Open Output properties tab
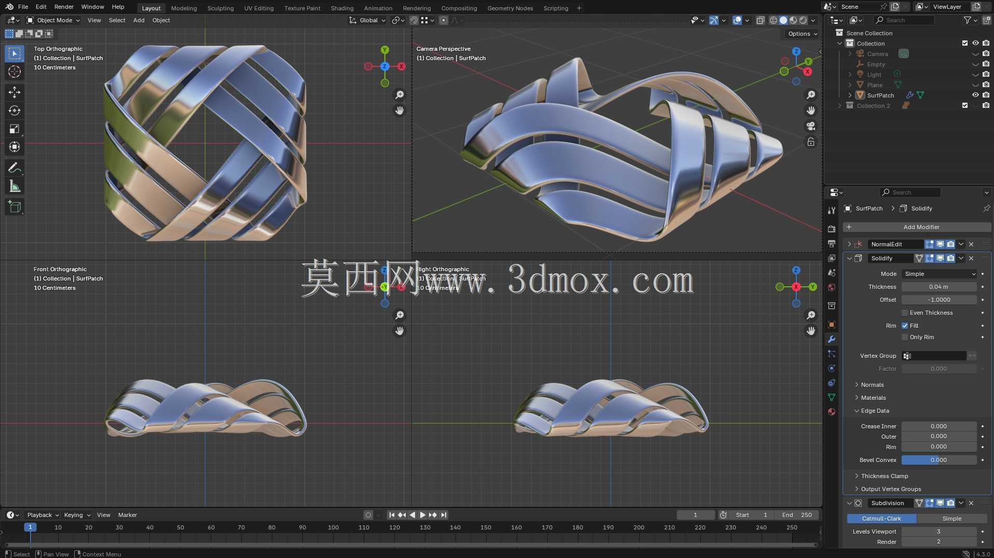The width and height of the screenshot is (994, 558). pos(832,243)
